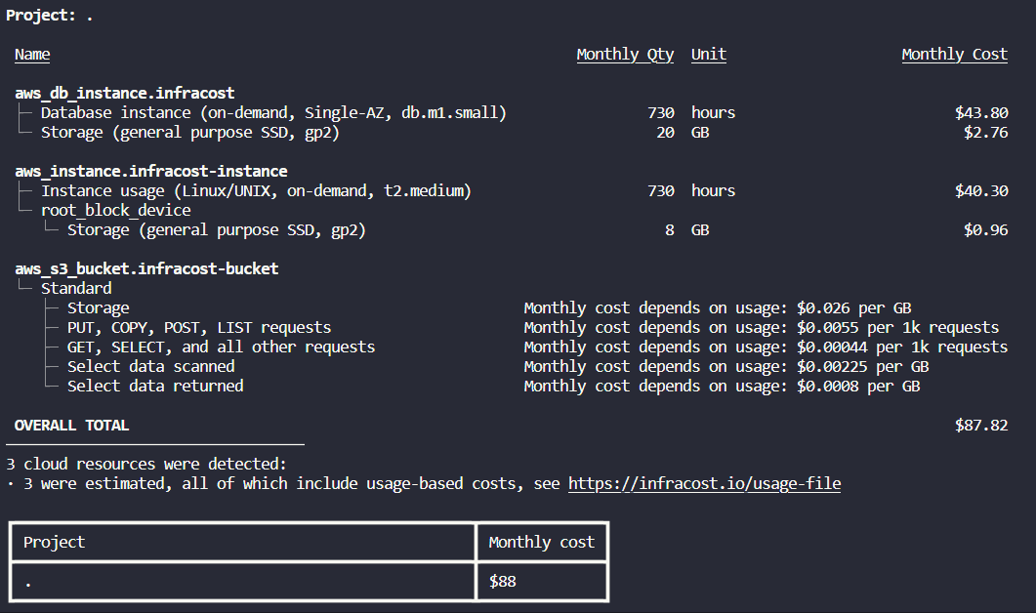
Task: Click the $0.96 root storage cost
Action: coord(986,230)
